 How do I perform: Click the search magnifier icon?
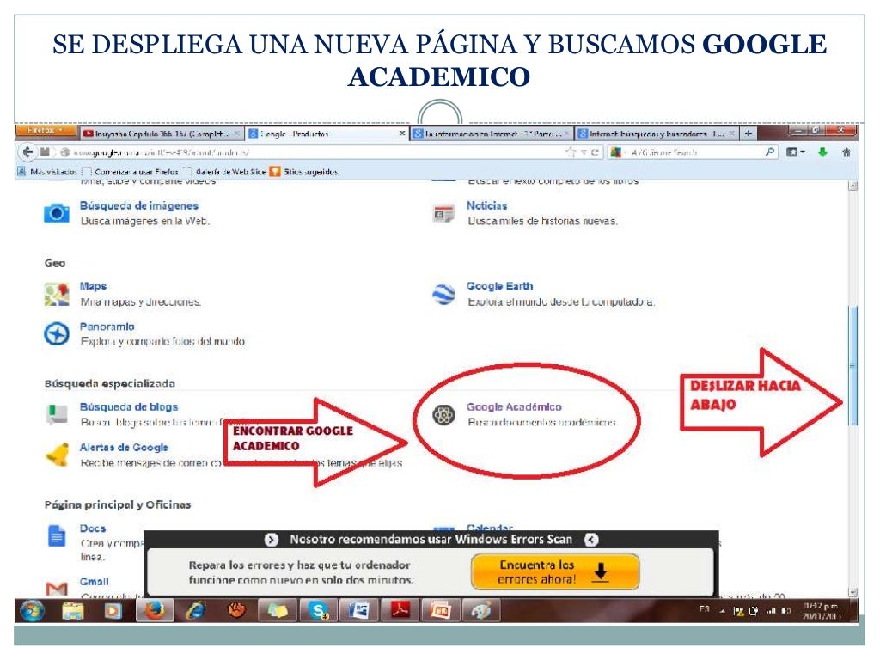pyautogui.click(x=769, y=151)
